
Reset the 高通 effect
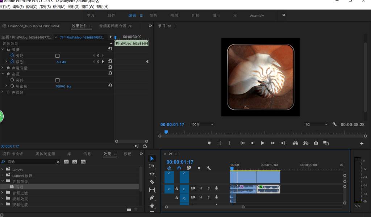[x=110, y=73]
